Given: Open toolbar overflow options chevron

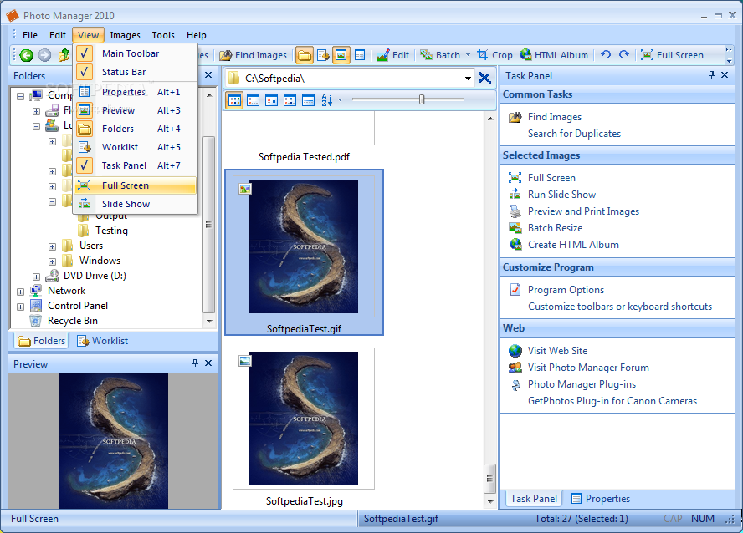Looking at the screenshot, I should (x=729, y=55).
